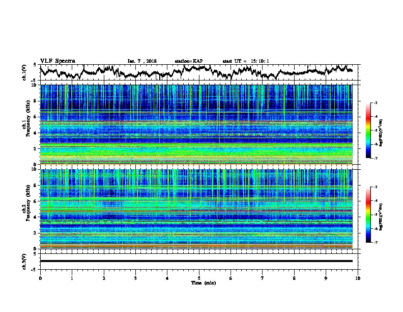Image resolution: width=403 pixels, height=312 pixels.
Task: Click the Time (min) axis title
Action: [204, 283]
